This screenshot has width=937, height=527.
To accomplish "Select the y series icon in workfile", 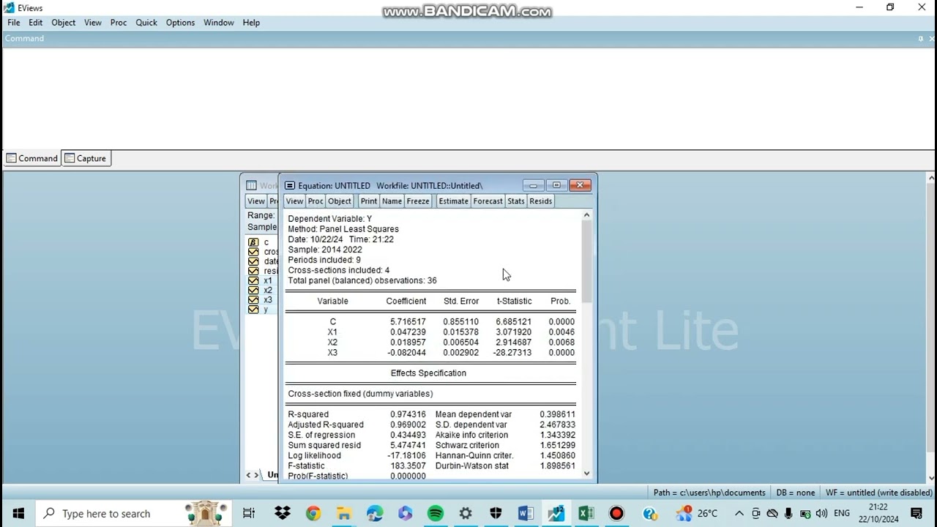I will (253, 310).
